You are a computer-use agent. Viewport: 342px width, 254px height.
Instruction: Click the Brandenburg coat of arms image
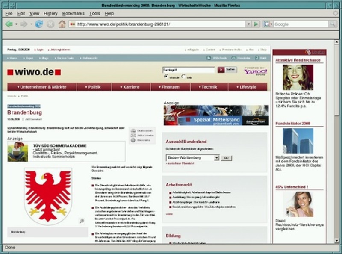[48, 196]
